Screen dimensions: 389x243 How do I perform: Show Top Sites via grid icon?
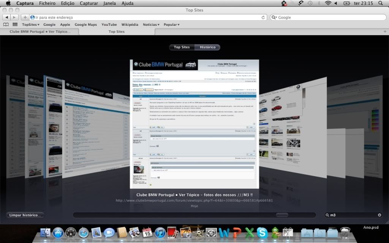tap(15, 25)
